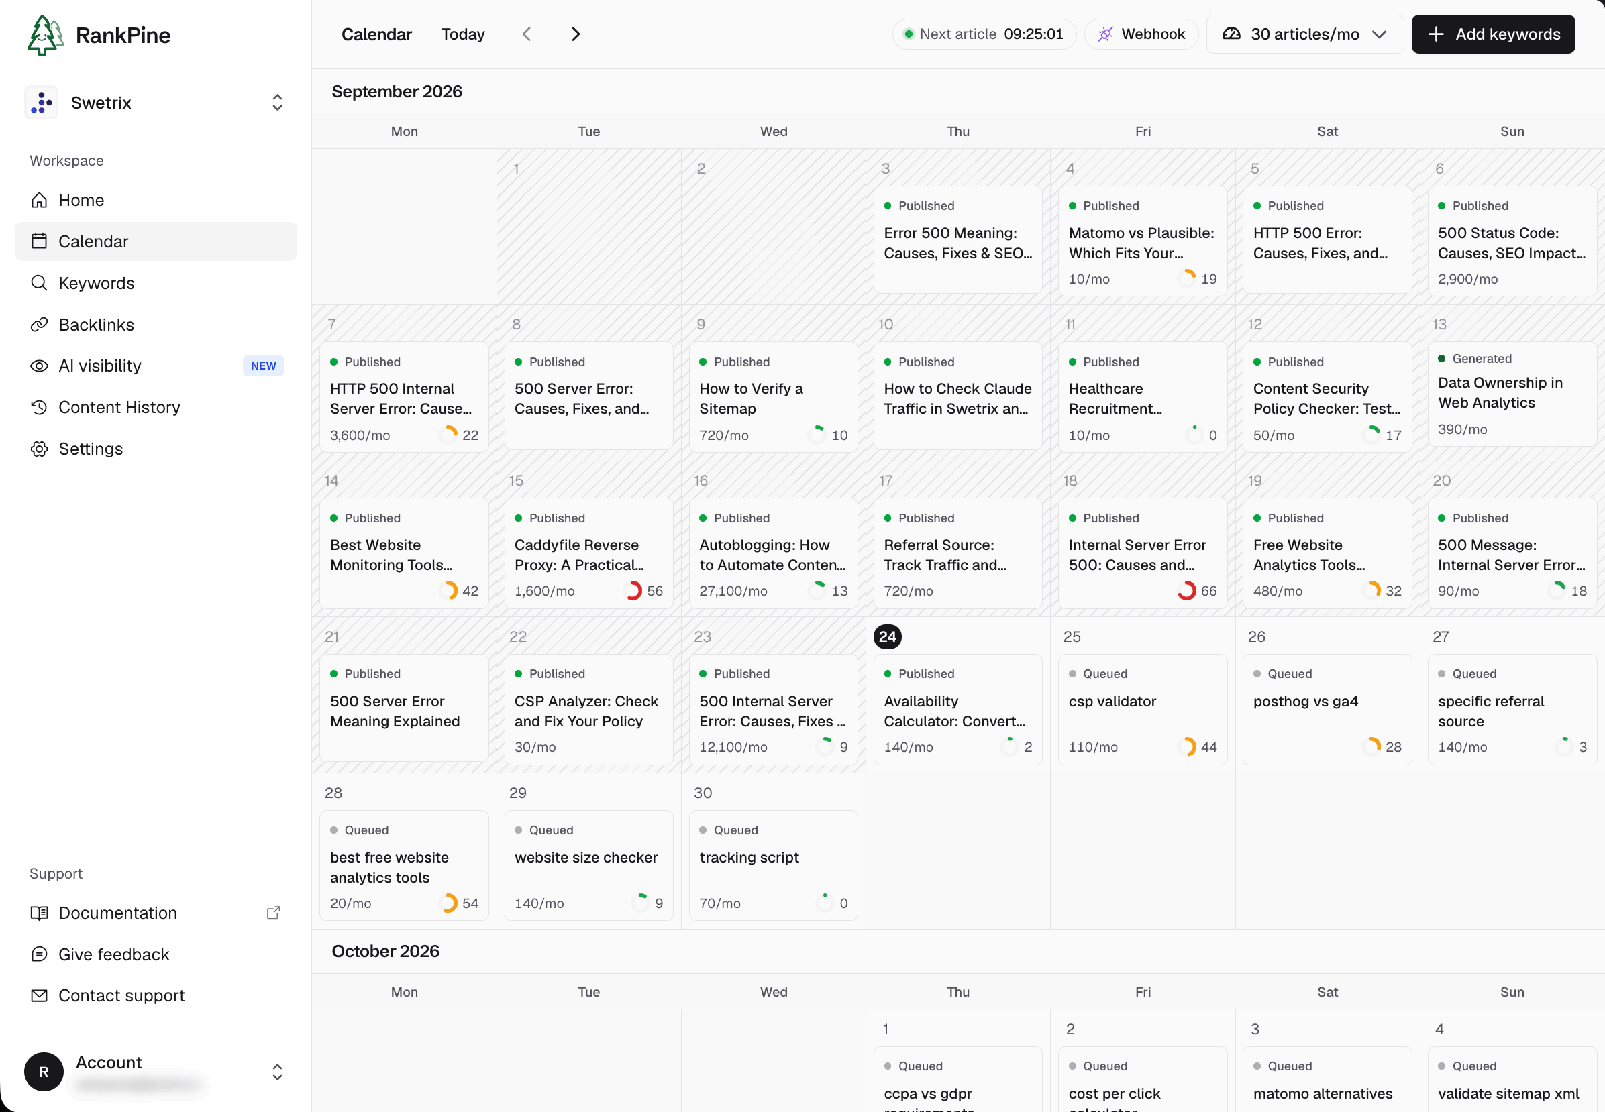
Task: Open the Backlinks page
Action: (x=156, y=325)
